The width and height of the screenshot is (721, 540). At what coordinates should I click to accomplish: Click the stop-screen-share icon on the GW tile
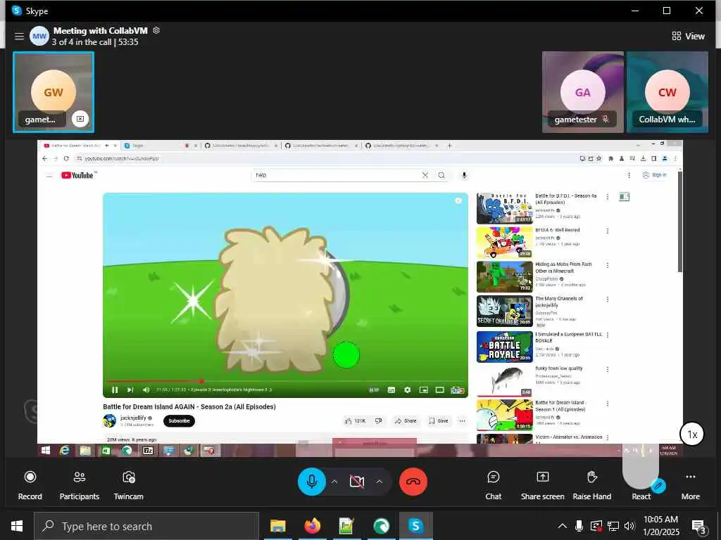(80, 119)
